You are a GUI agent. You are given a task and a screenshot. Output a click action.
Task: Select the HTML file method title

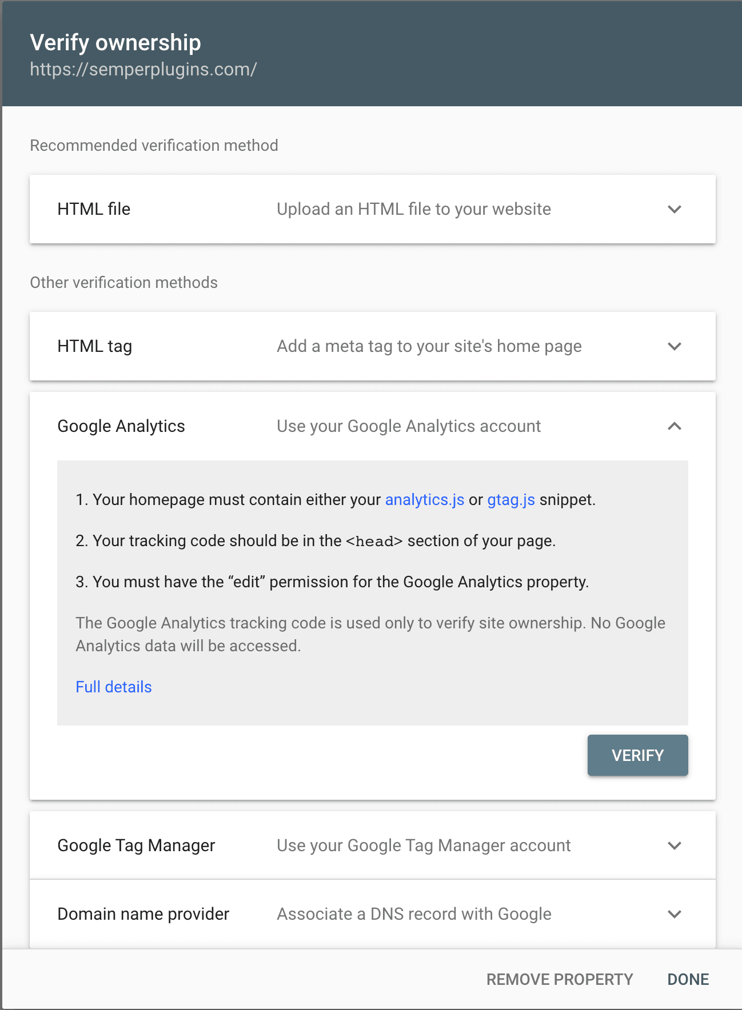(94, 209)
